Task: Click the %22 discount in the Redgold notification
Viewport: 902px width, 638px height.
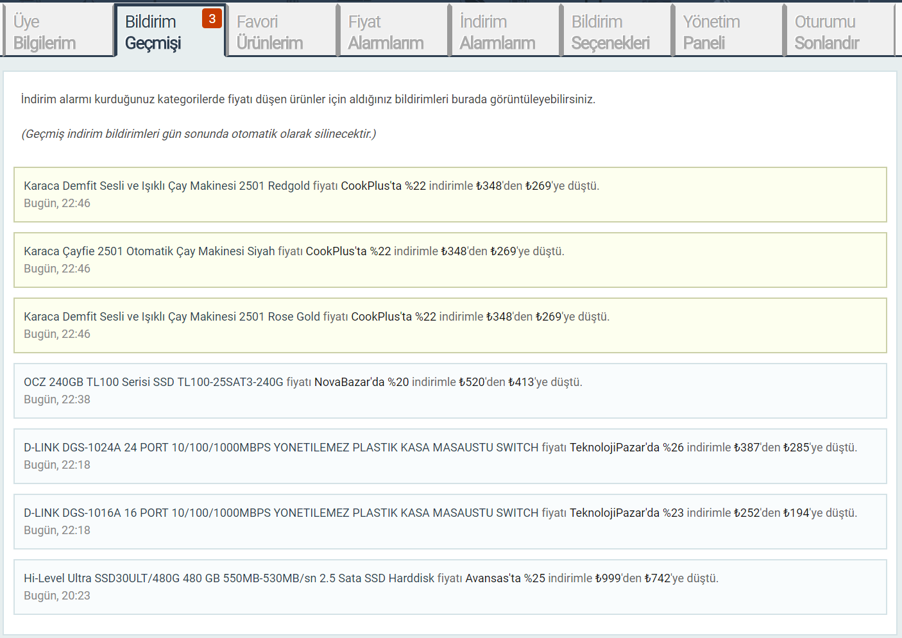Action: click(415, 186)
